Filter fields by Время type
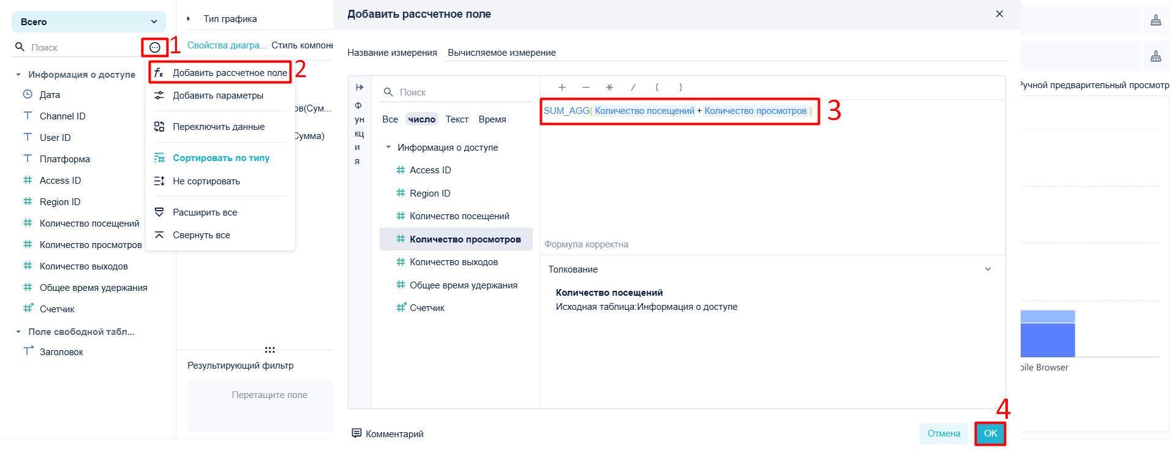 pyautogui.click(x=492, y=119)
